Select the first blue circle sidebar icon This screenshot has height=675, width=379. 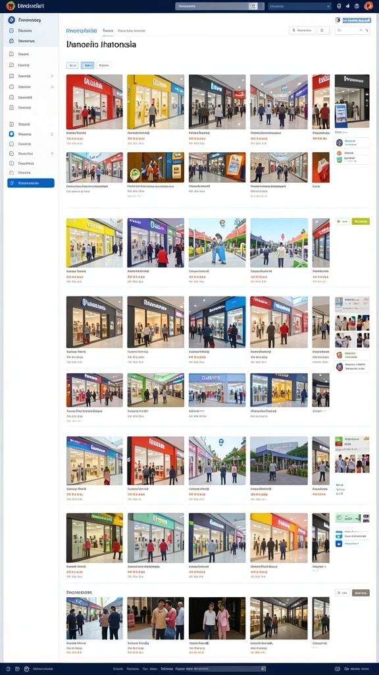[x=12, y=20]
